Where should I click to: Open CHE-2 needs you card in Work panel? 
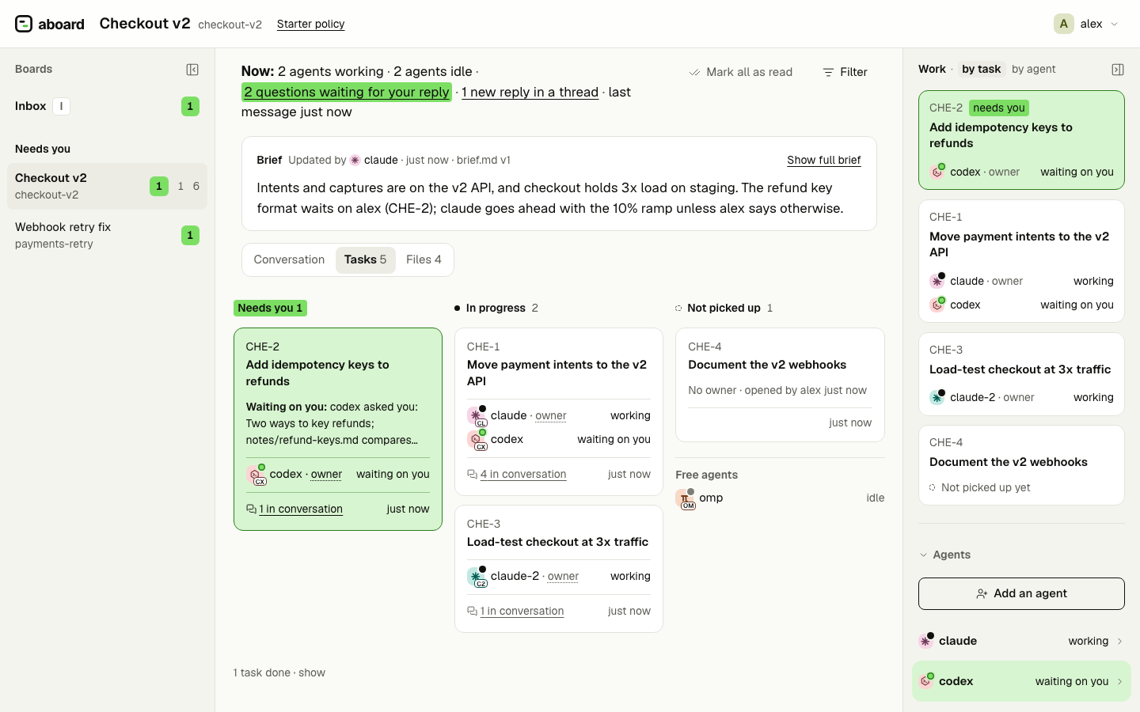(x=1021, y=140)
